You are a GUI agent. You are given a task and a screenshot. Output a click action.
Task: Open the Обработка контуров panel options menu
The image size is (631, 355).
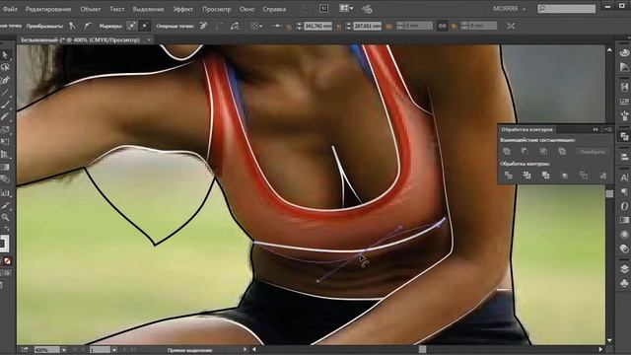click(x=608, y=129)
